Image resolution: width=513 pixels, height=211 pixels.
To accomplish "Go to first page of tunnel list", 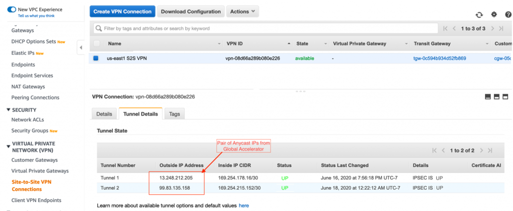I will (x=434, y=150).
